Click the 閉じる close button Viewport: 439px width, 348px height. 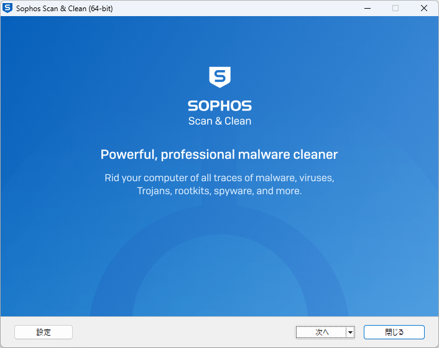tap(394, 332)
